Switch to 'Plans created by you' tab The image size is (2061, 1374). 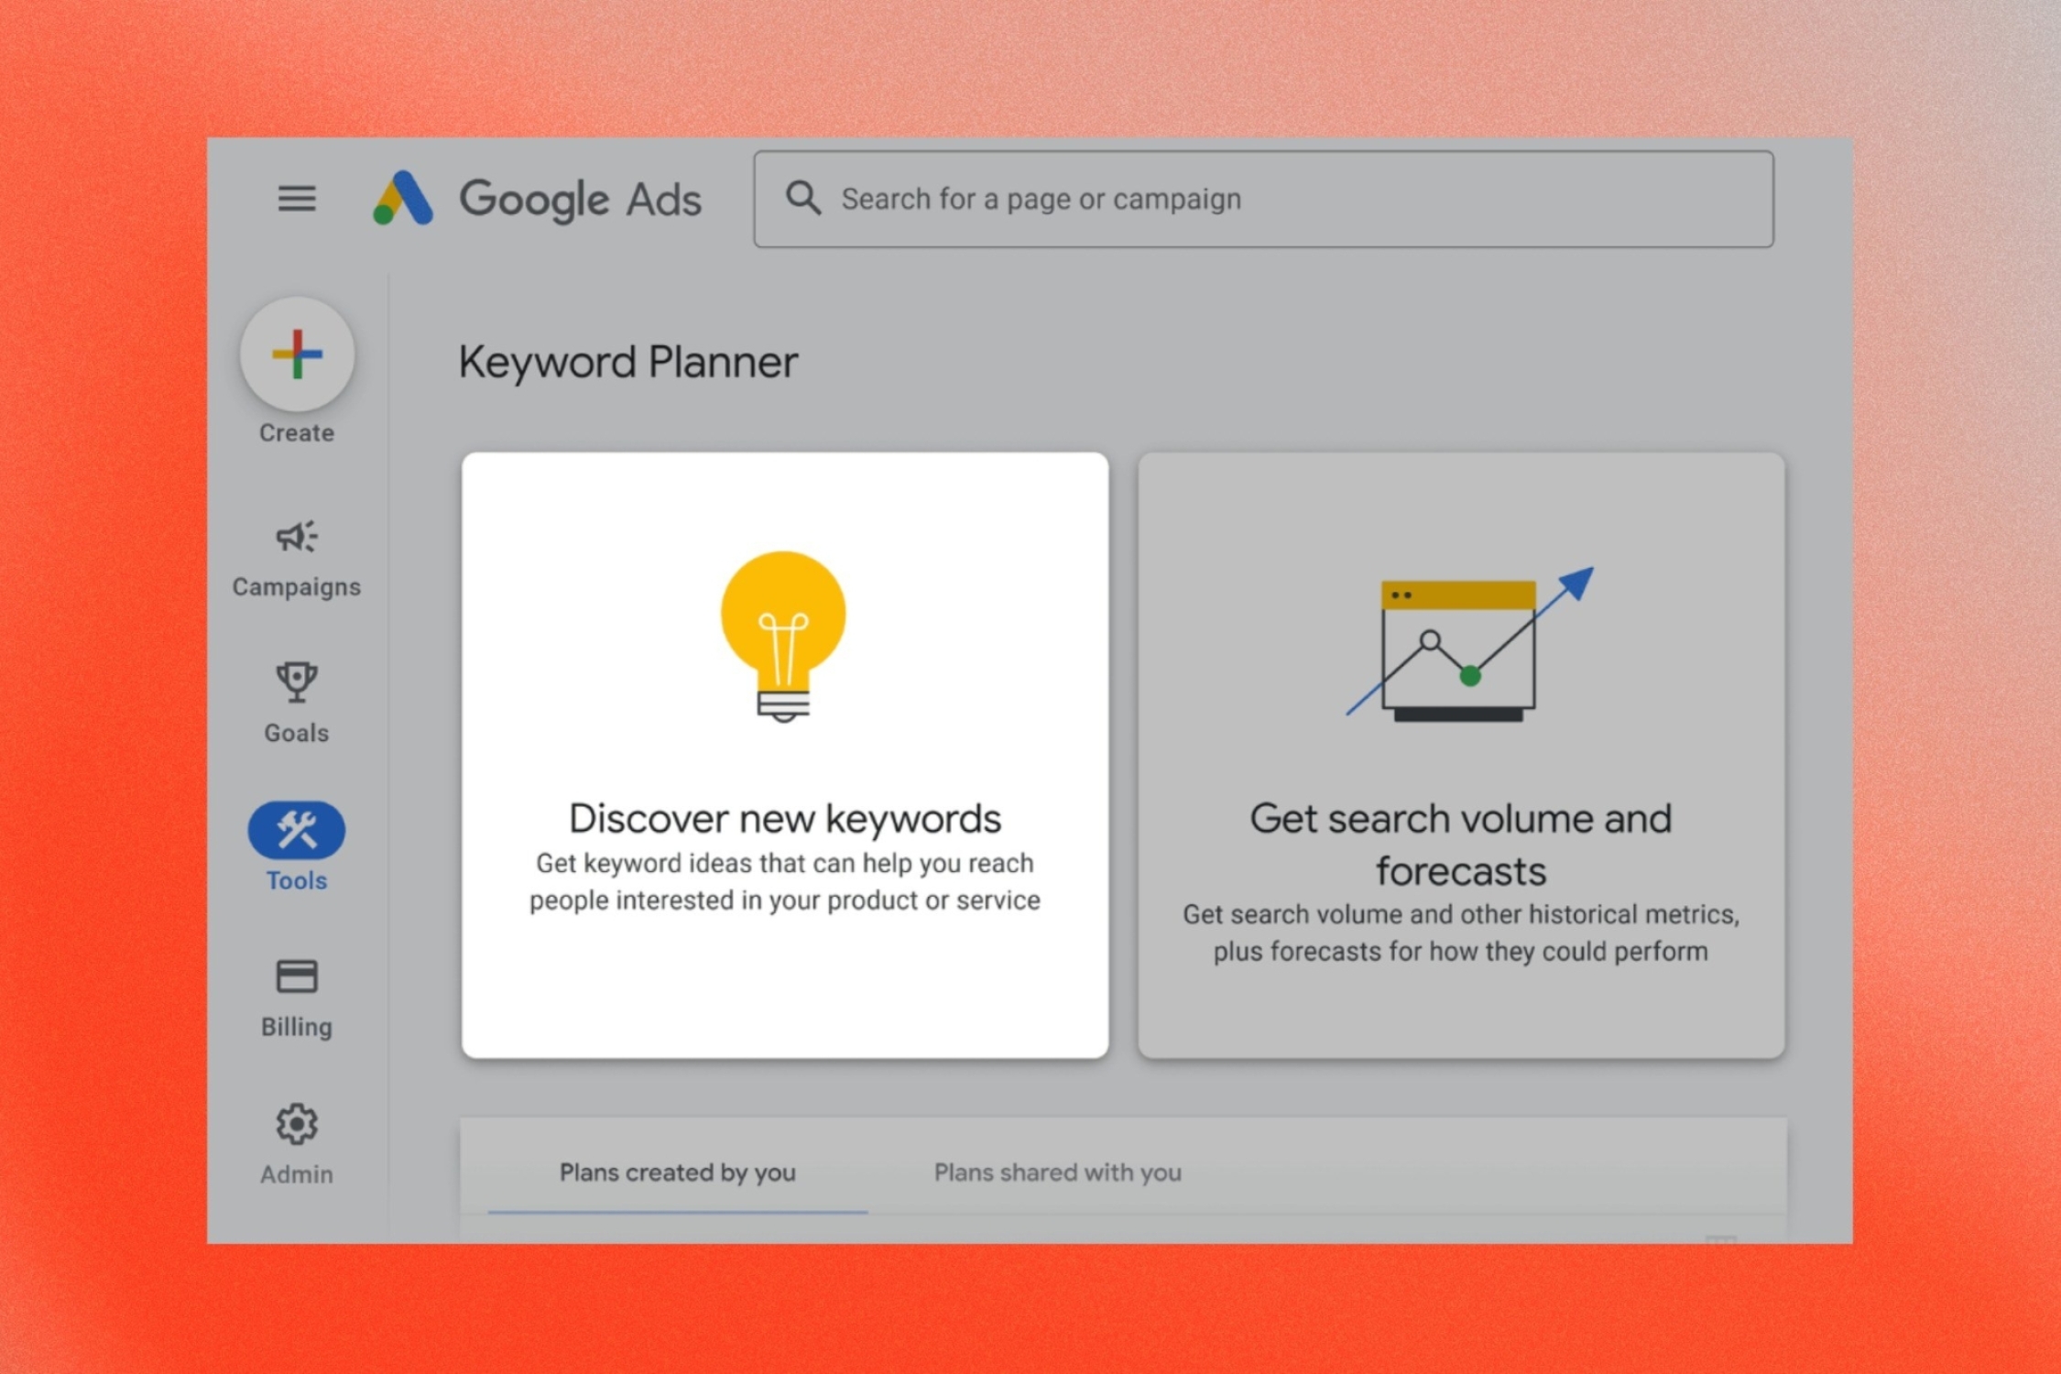678,1172
